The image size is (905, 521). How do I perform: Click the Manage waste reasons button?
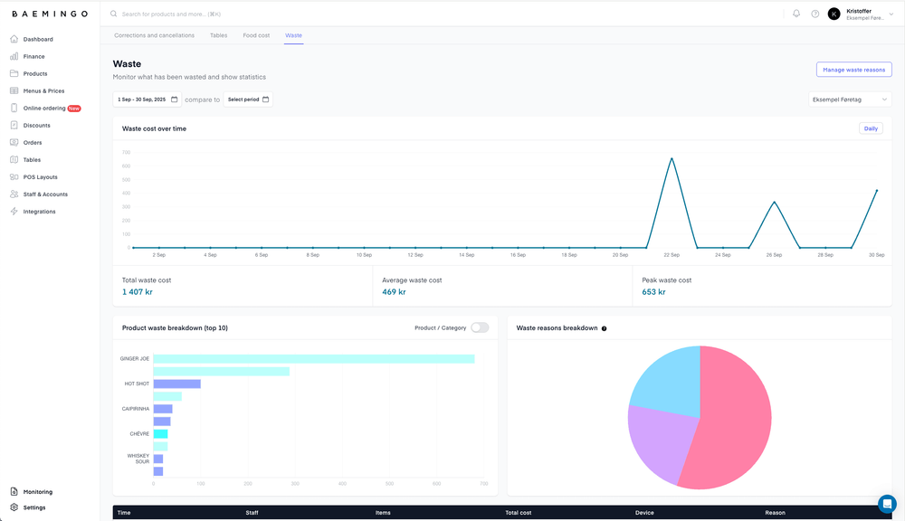[854, 70]
